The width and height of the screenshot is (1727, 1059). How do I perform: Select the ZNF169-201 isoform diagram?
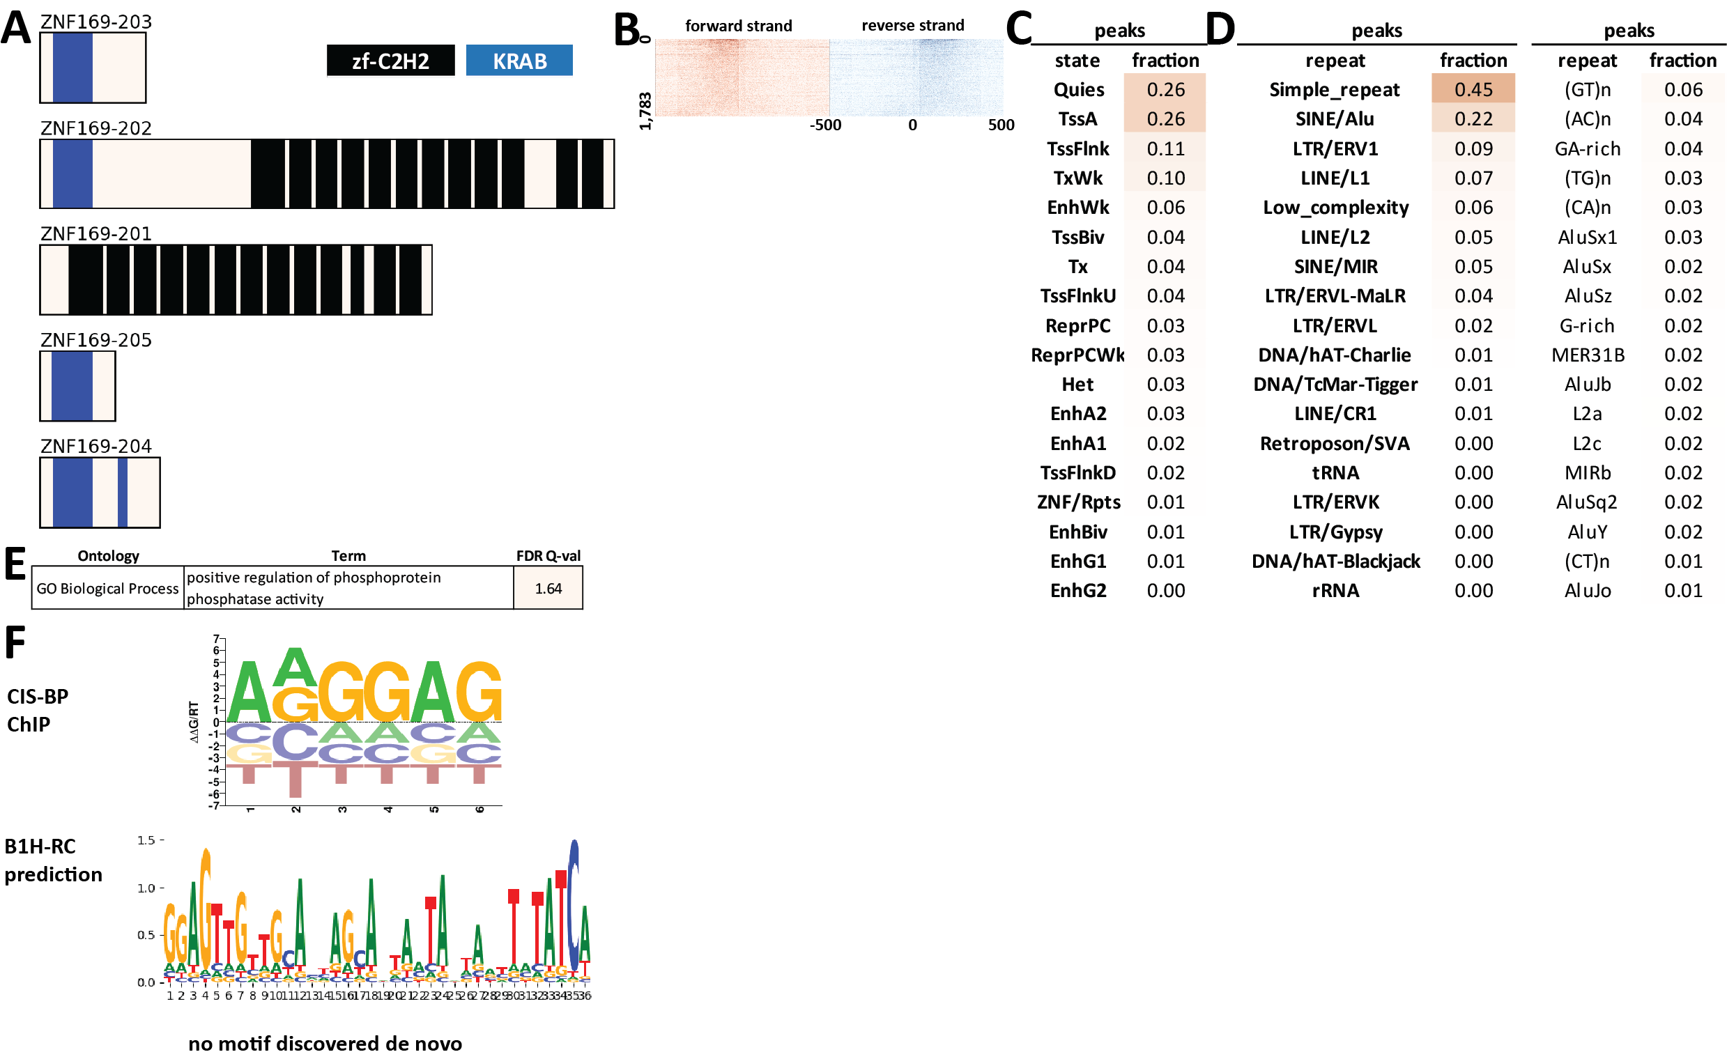point(236,279)
